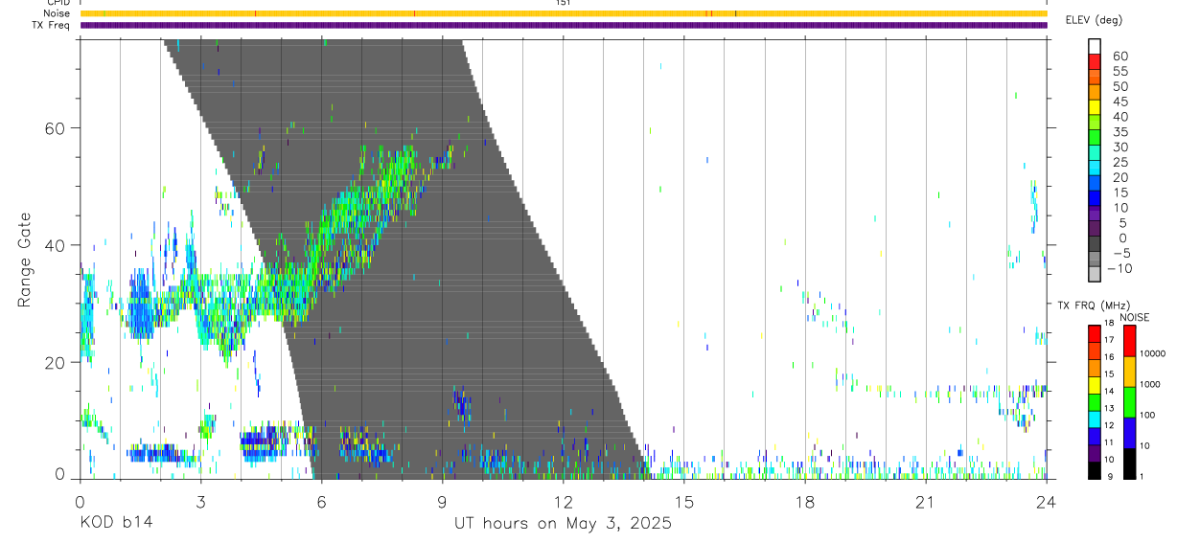
Task: Click the 'Range Gate' y-axis label
Action: pos(24,260)
